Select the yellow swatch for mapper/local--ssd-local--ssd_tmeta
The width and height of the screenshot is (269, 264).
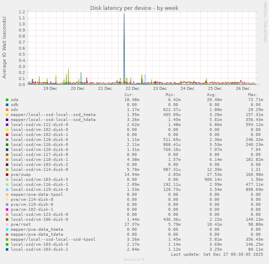pyautogui.click(x=7, y=115)
